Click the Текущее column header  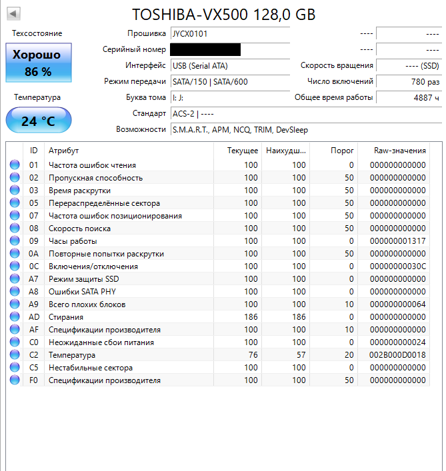point(237,150)
